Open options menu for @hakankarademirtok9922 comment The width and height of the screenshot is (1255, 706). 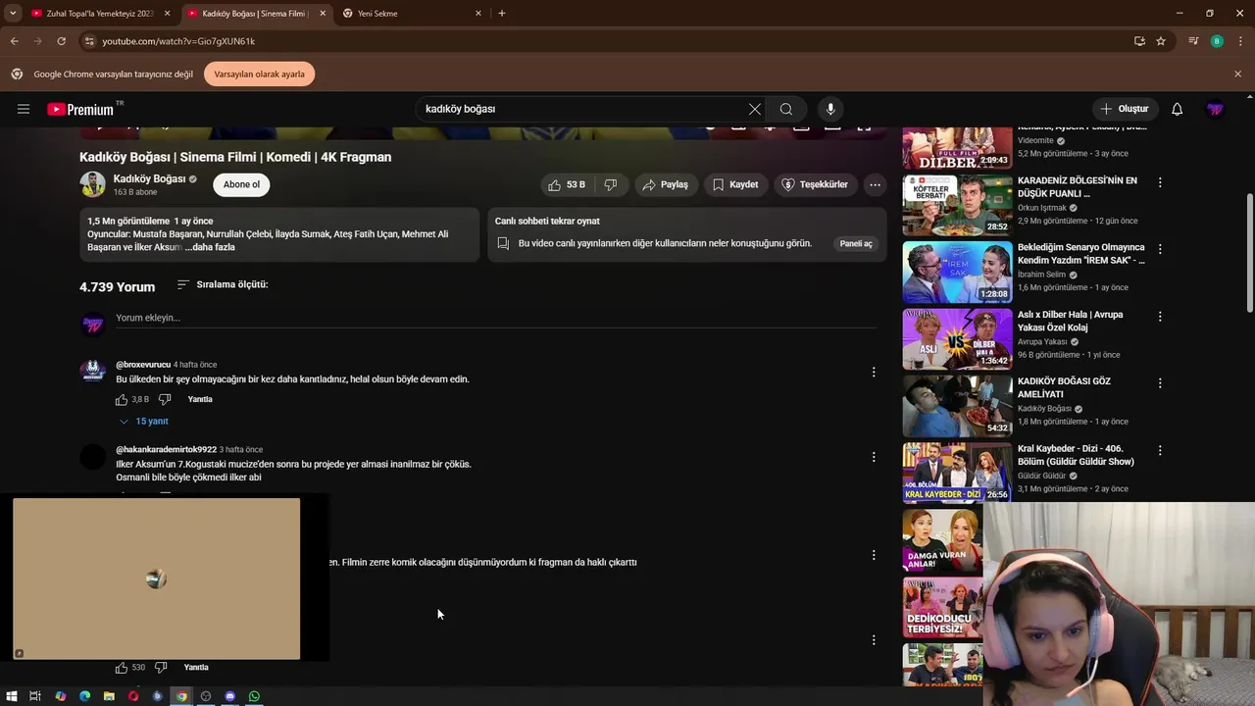874,457
